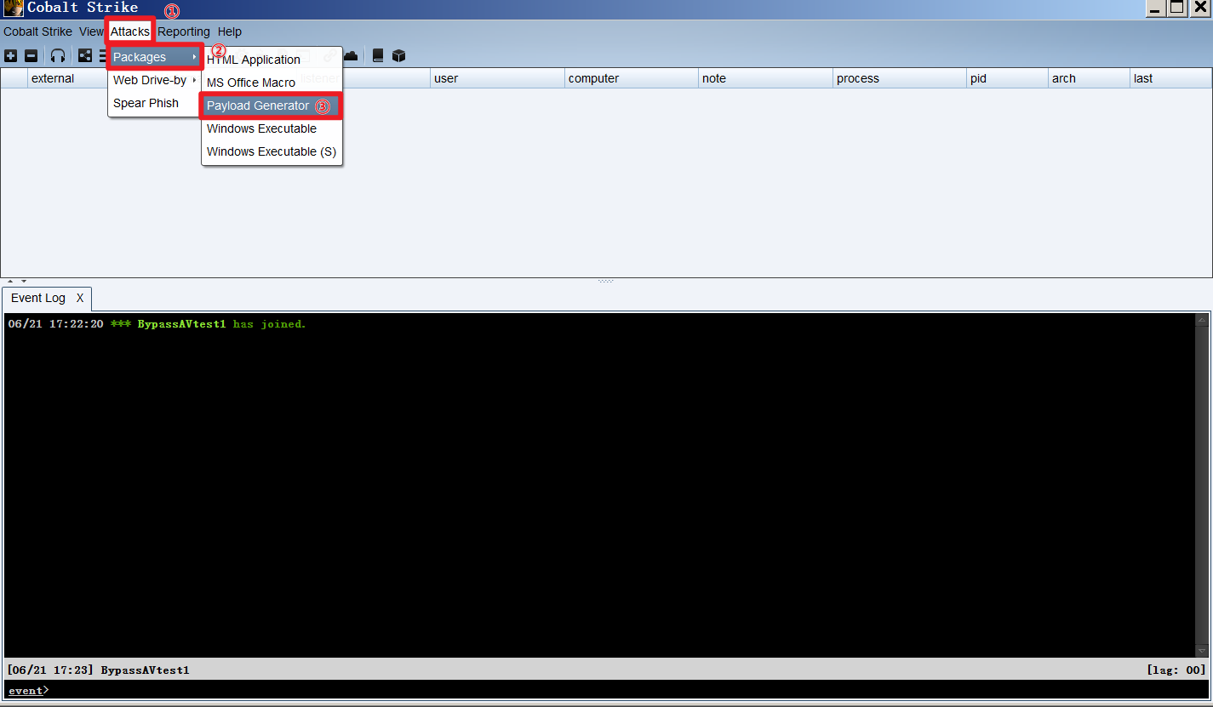This screenshot has height=707, width=1213.
Task: Click the event log scrollbar down arrow
Action: click(x=1201, y=651)
